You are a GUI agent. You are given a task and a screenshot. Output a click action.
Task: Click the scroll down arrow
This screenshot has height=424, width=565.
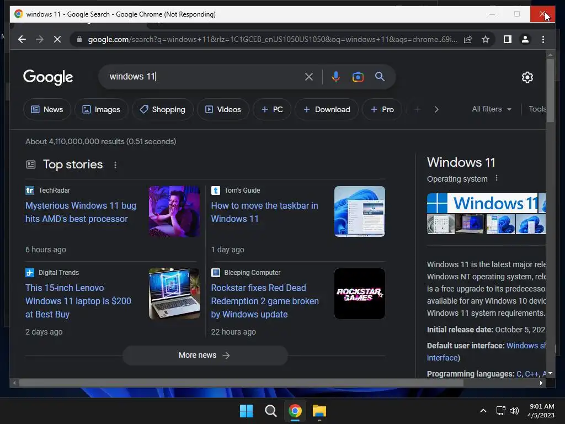550,374
